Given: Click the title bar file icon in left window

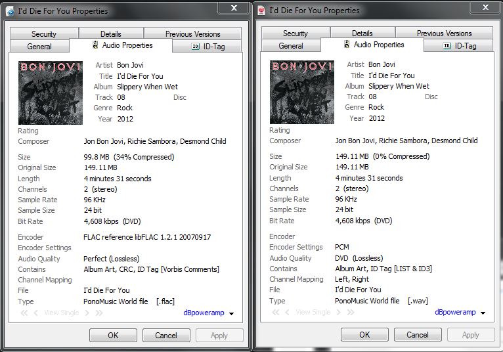Looking at the screenshot, I should click(11, 12).
